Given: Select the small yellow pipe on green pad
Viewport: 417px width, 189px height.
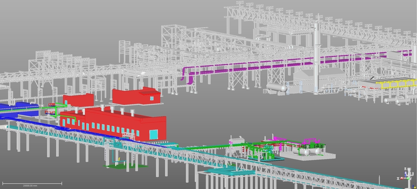Looking at the screenshot, I should (x=118, y=159).
